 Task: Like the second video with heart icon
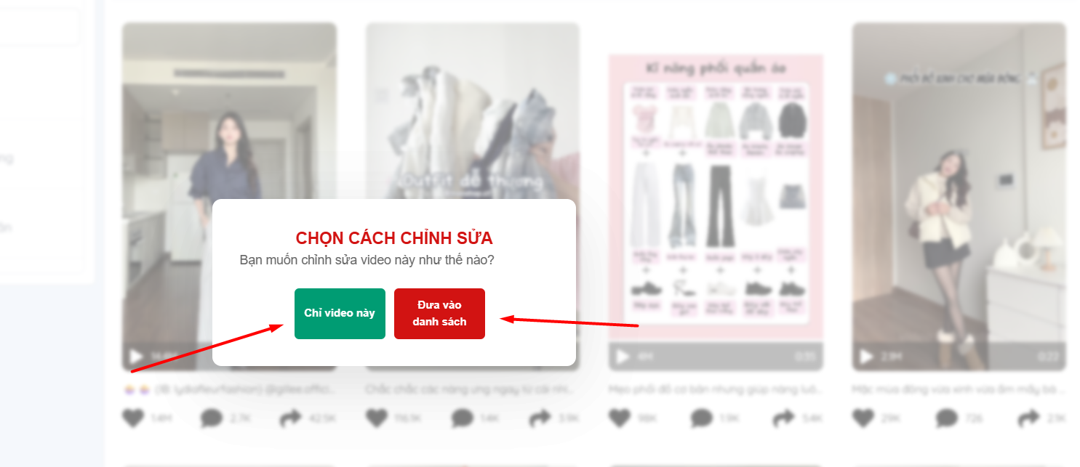coord(376,418)
